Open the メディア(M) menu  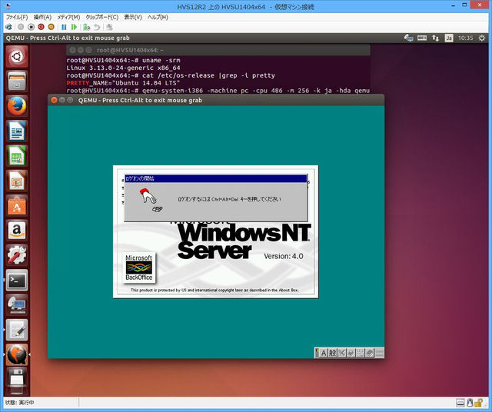pyautogui.click(x=68, y=17)
